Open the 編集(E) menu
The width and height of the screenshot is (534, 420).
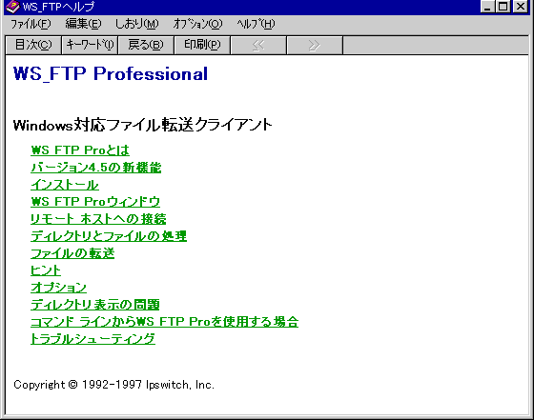pyautogui.click(x=83, y=24)
